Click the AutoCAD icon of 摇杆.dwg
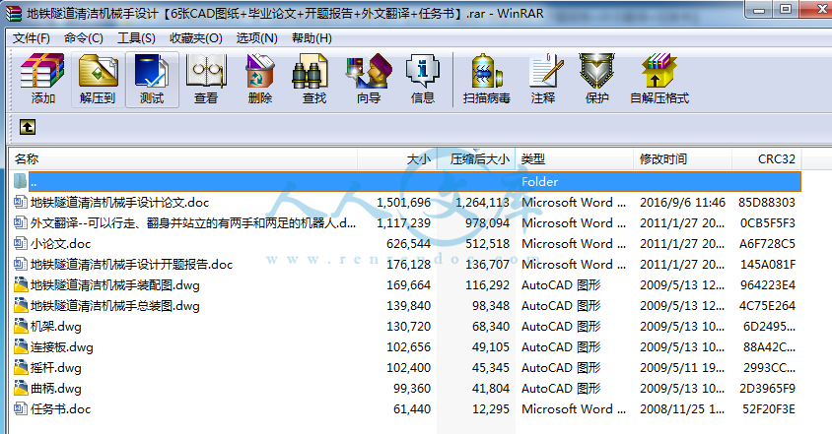 pyautogui.click(x=20, y=367)
